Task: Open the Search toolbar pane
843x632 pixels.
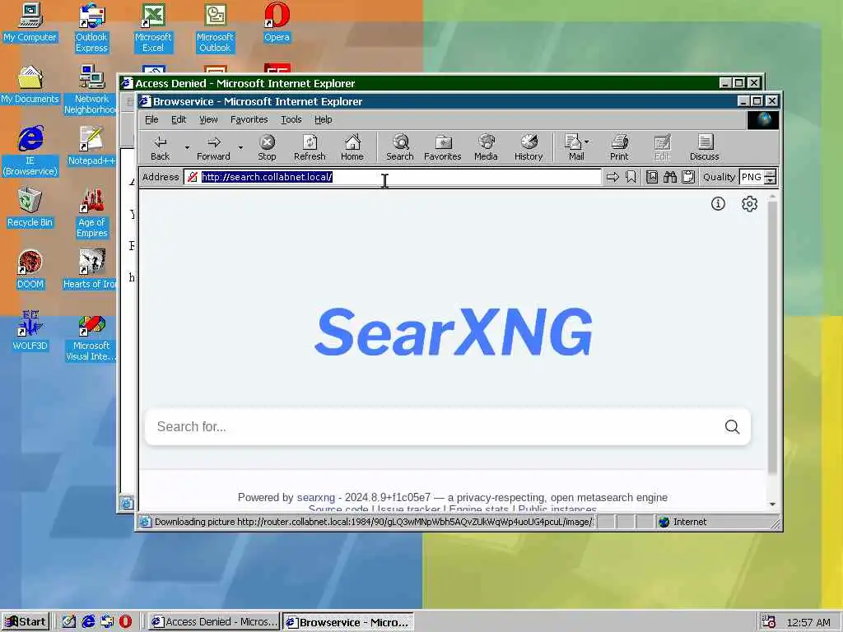Action: [399, 147]
